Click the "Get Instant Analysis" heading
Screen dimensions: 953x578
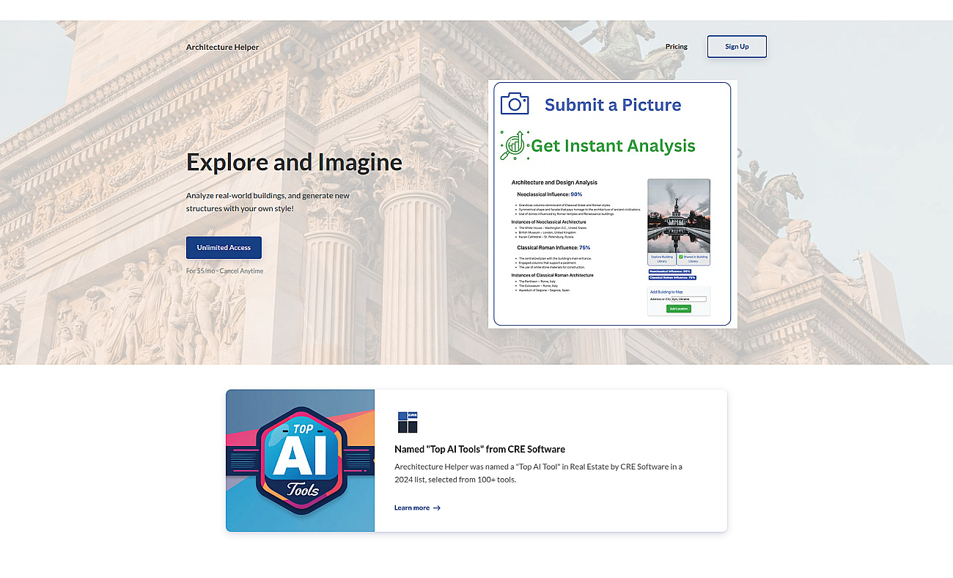coord(613,146)
